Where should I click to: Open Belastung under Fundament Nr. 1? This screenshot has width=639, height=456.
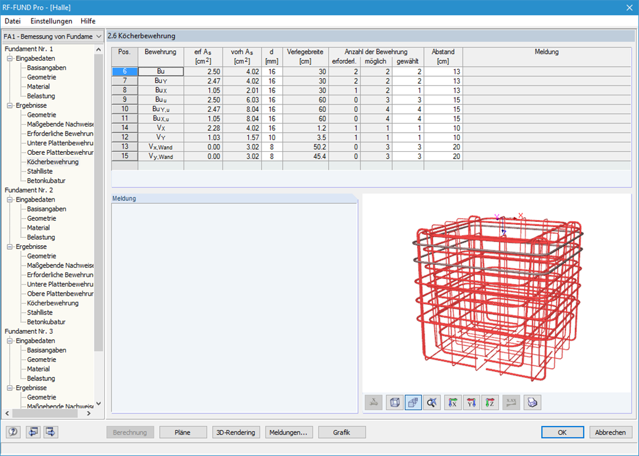point(41,96)
